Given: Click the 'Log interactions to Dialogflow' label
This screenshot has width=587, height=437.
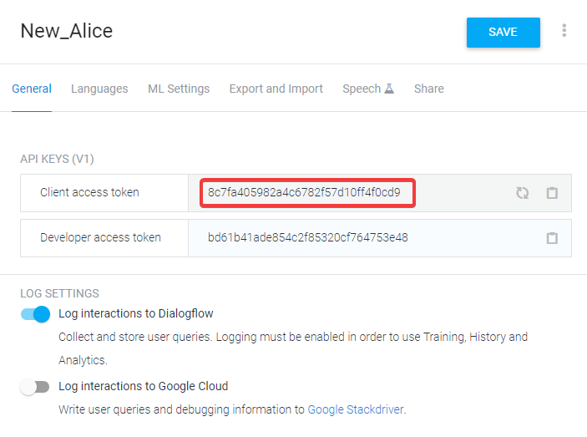Looking at the screenshot, I should click(x=136, y=313).
